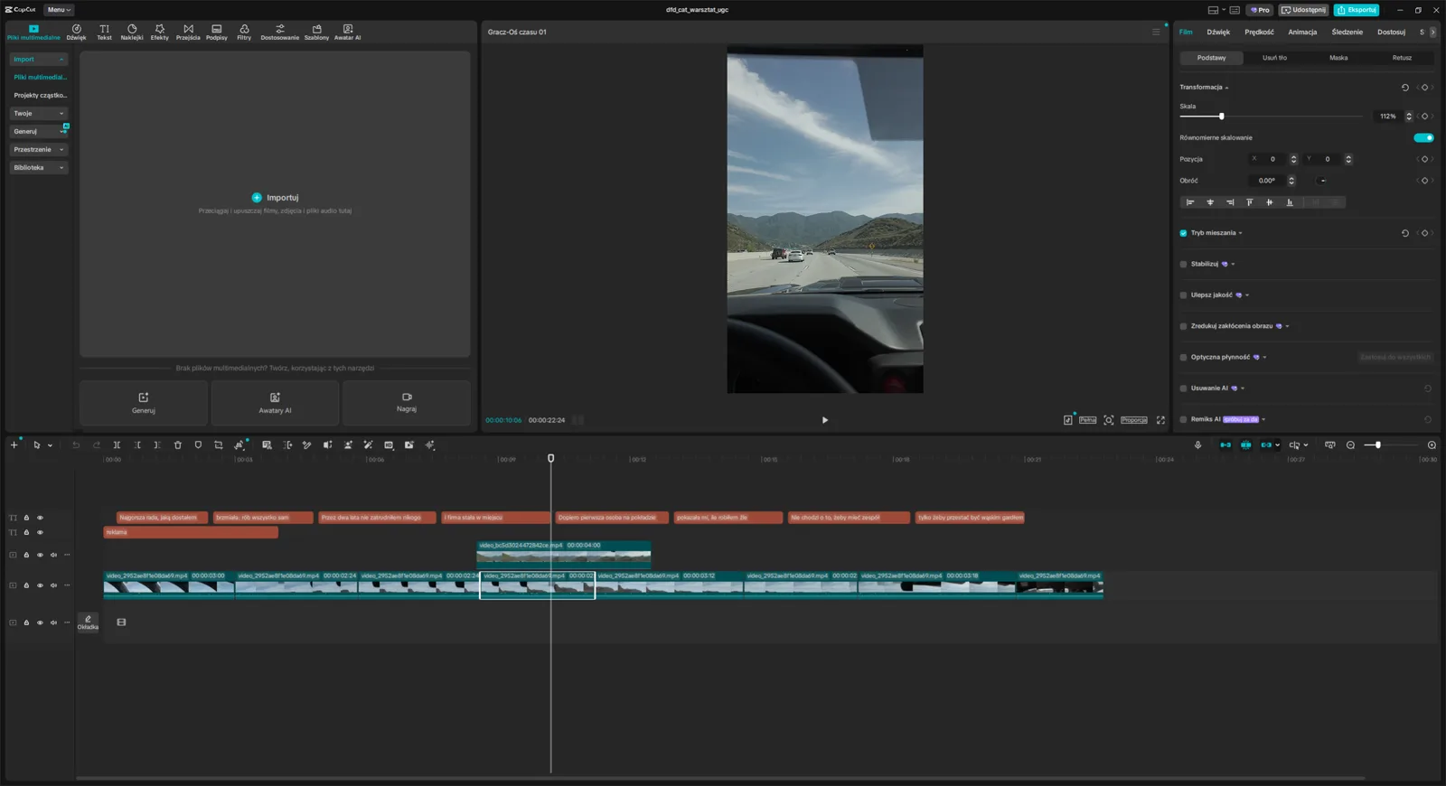Image resolution: width=1446 pixels, height=786 pixels.
Task: Toggle Równomierne skalowanie switch
Action: click(x=1423, y=138)
